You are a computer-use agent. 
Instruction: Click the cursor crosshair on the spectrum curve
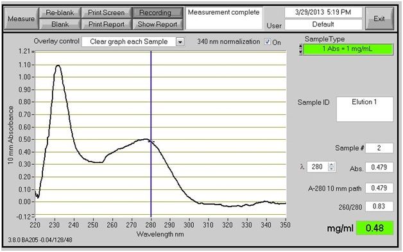[x=151, y=141]
